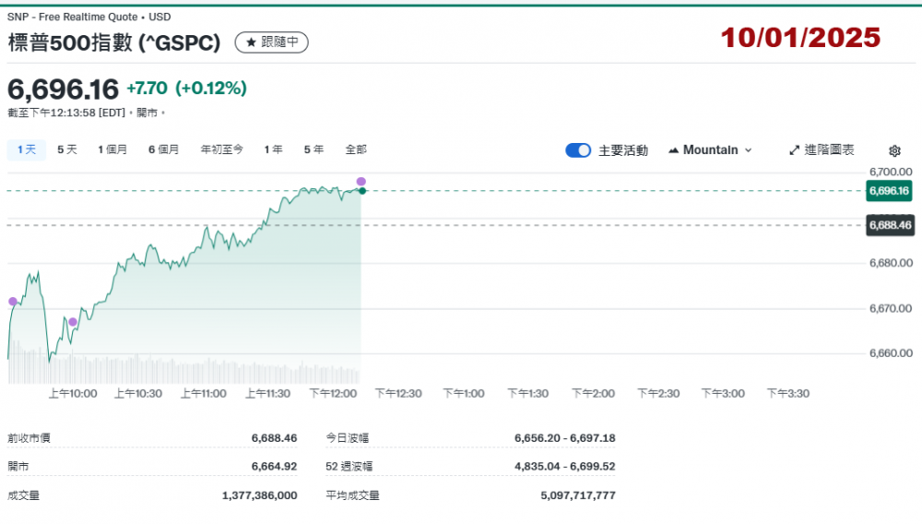Click purple event marker at chart start
The width and height of the screenshot is (922, 524).
click(12, 302)
